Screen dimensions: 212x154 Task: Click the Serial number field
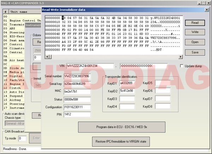77,76
